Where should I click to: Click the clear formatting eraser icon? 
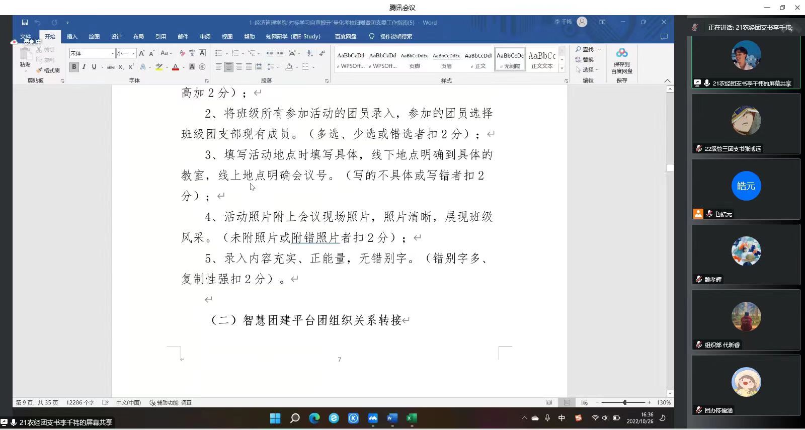pos(182,53)
